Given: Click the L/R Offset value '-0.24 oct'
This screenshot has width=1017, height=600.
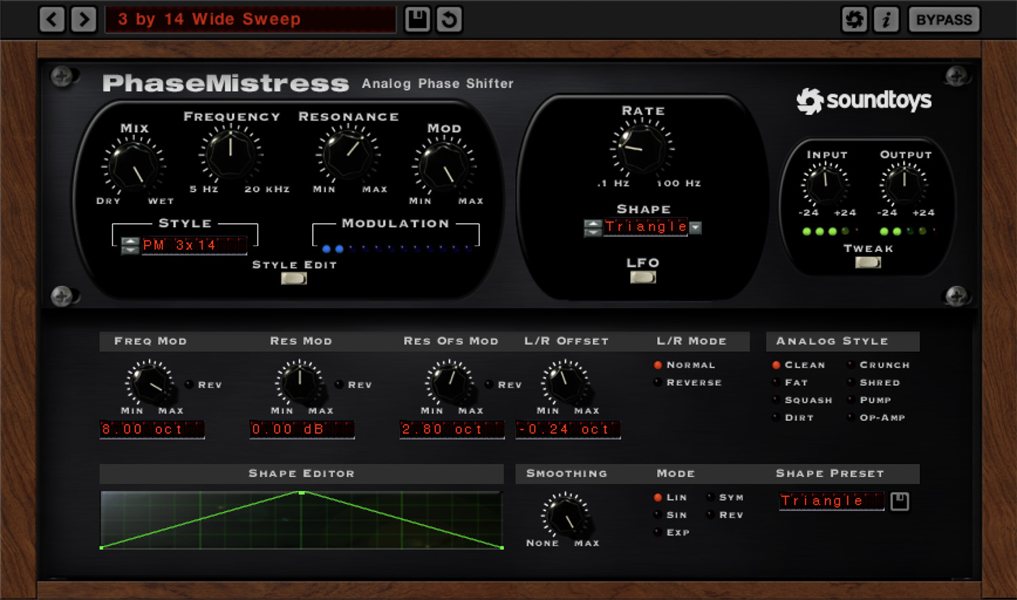Looking at the screenshot, I should tap(567, 429).
